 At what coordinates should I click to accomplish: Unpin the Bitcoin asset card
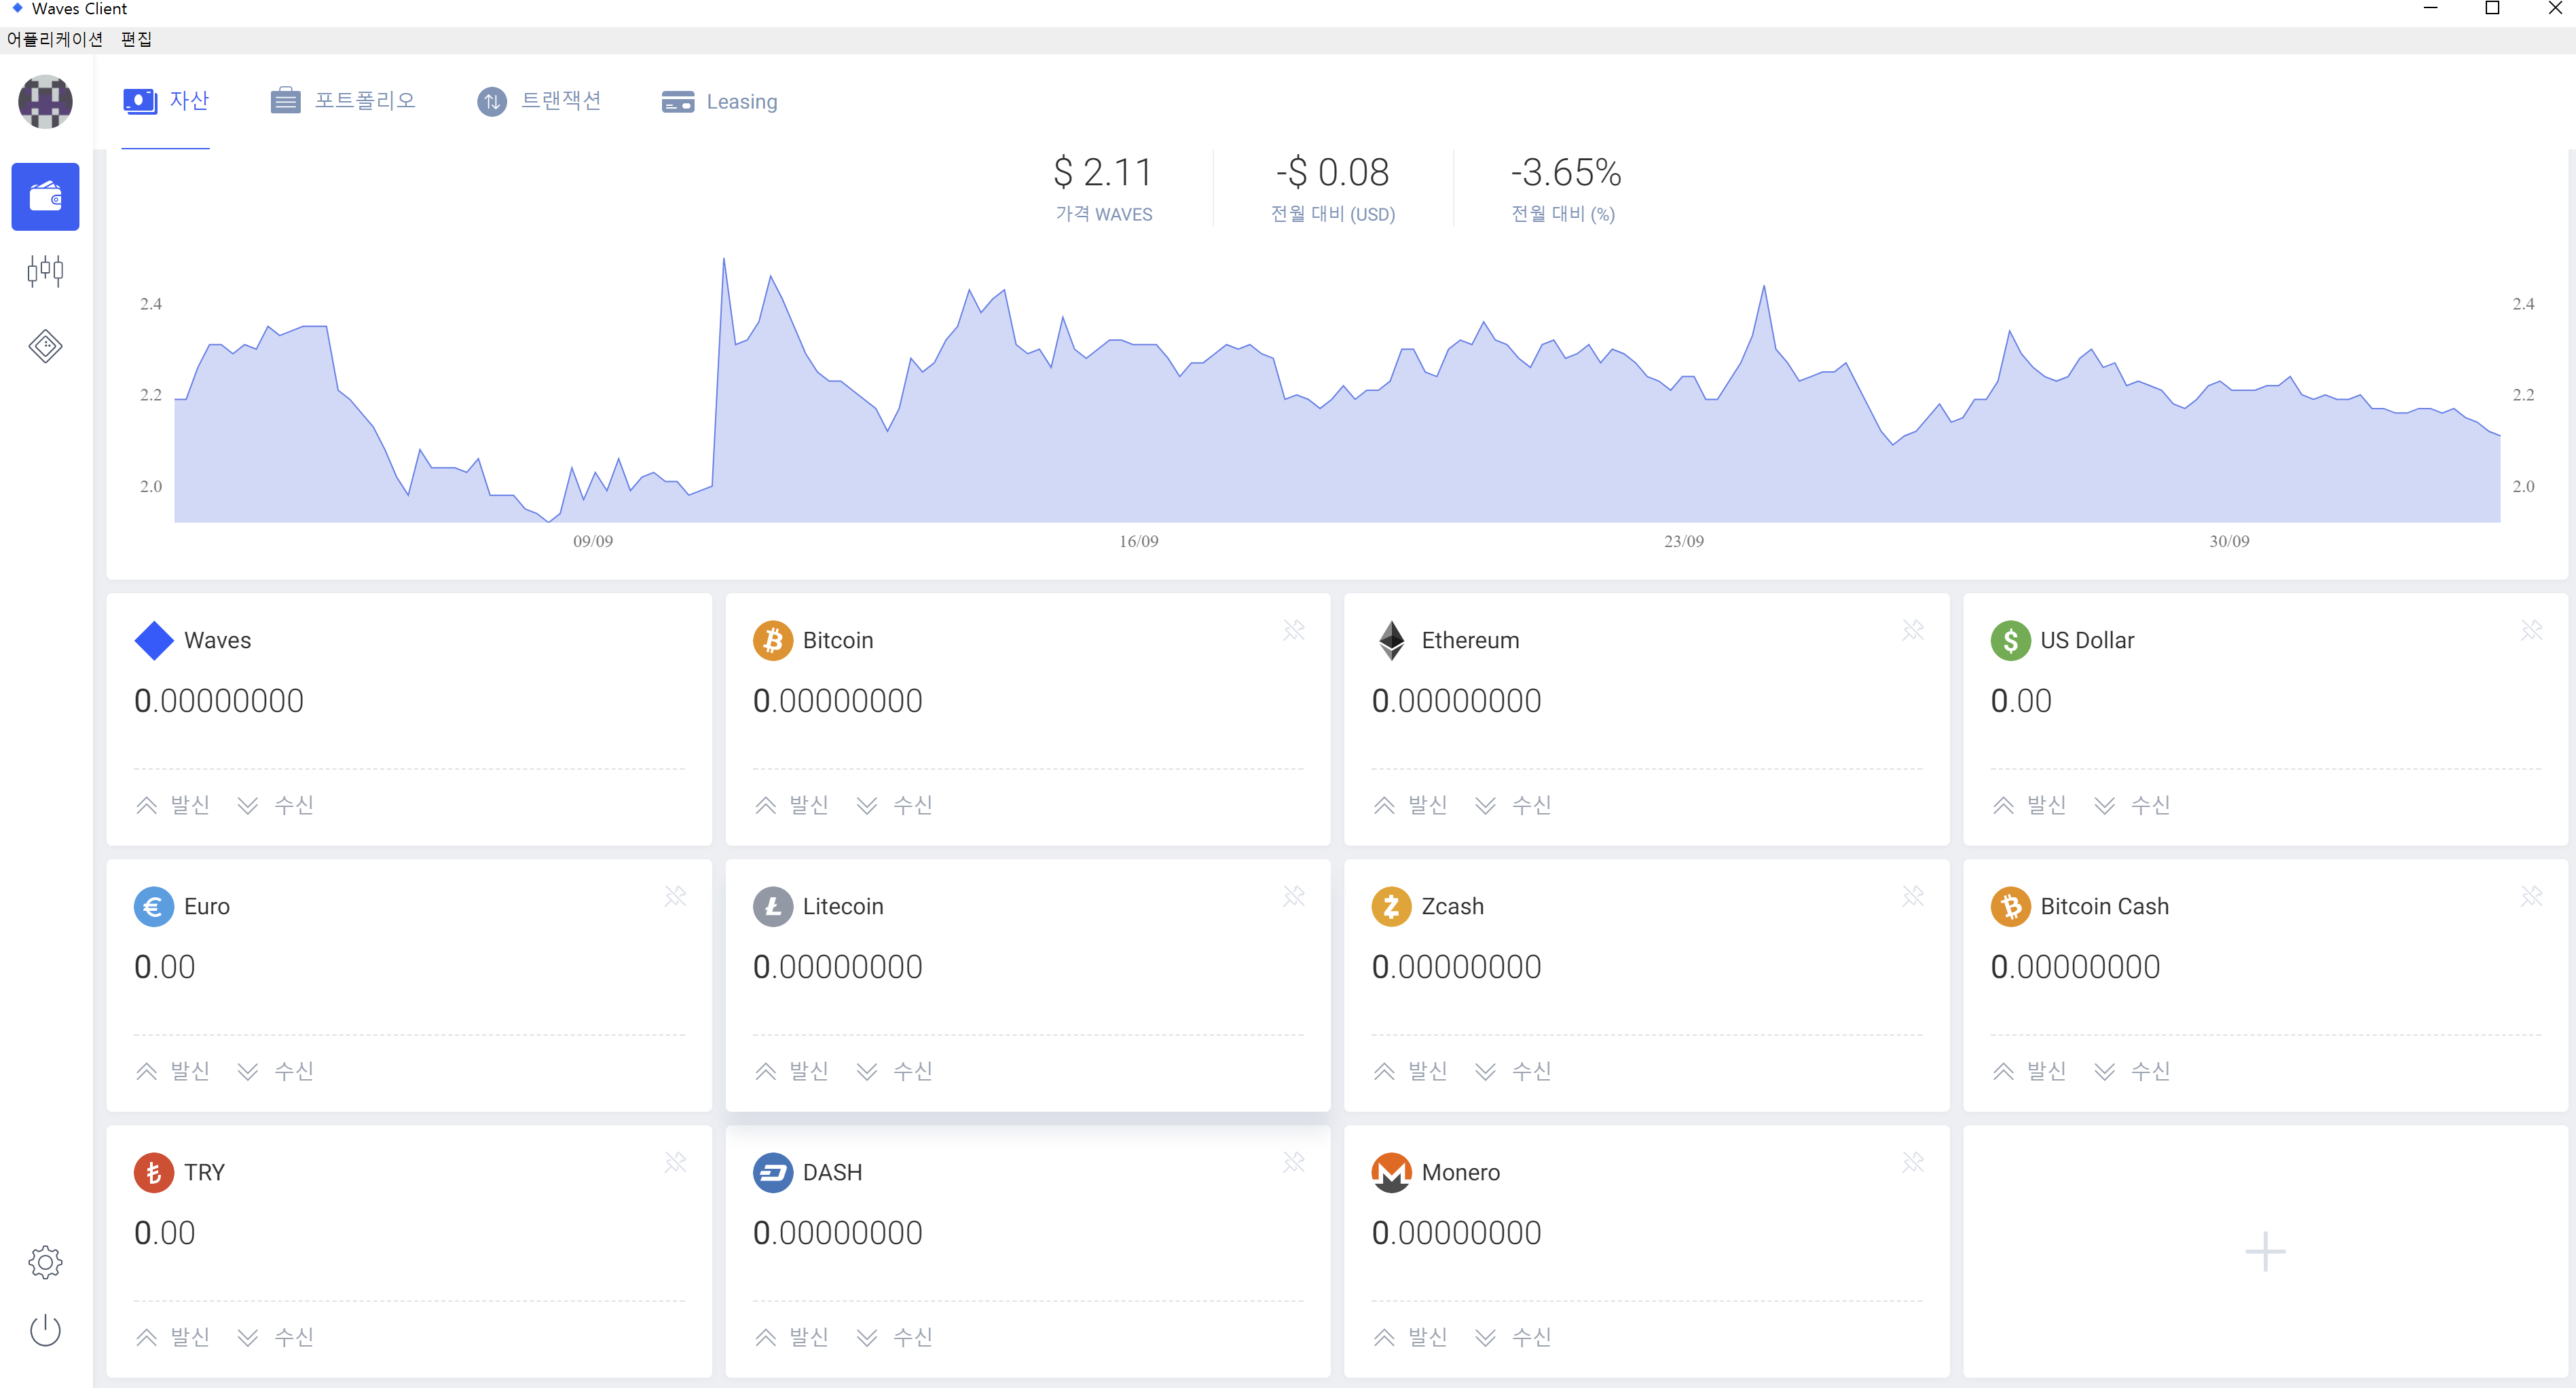click(1294, 630)
